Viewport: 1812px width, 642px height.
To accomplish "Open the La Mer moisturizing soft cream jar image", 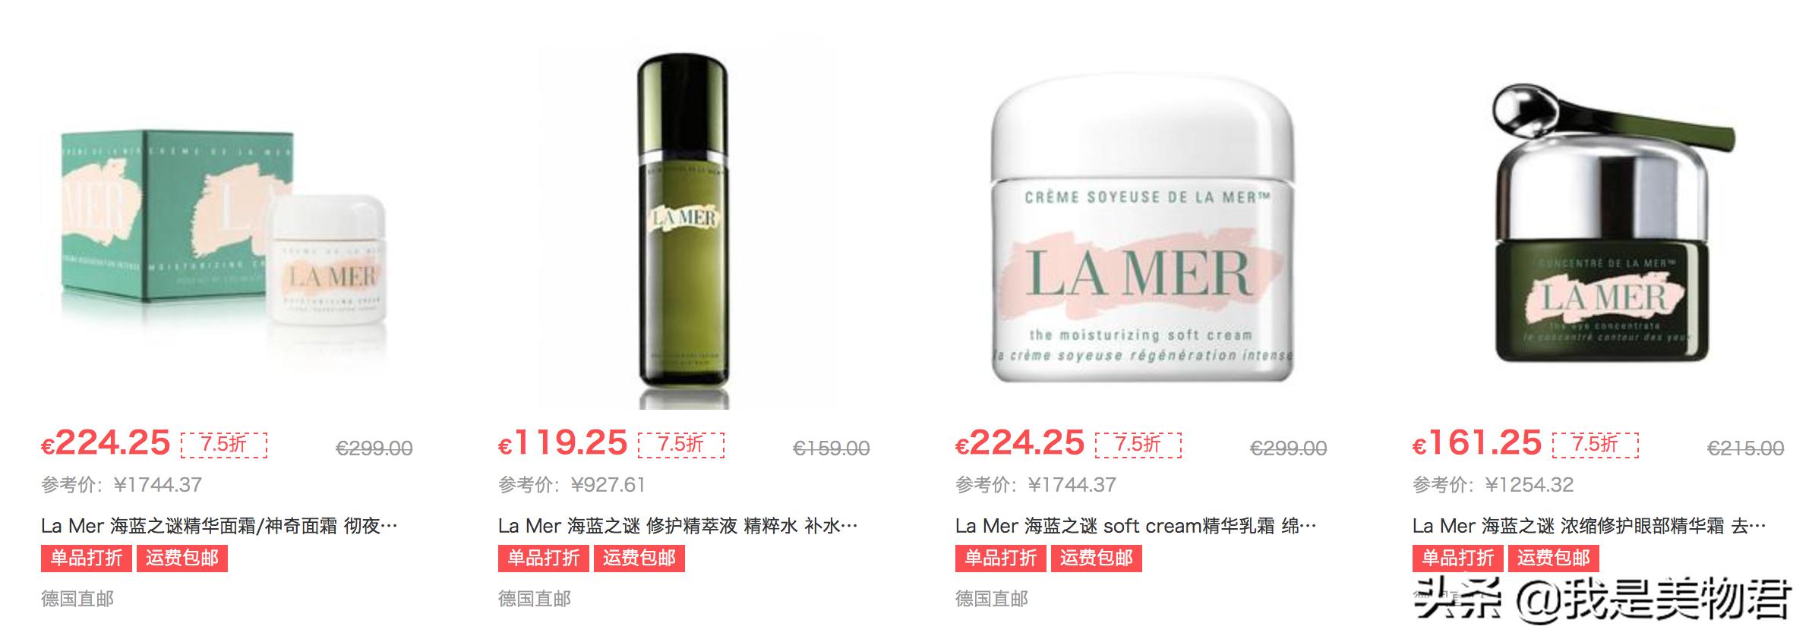I will [x=1142, y=229].
